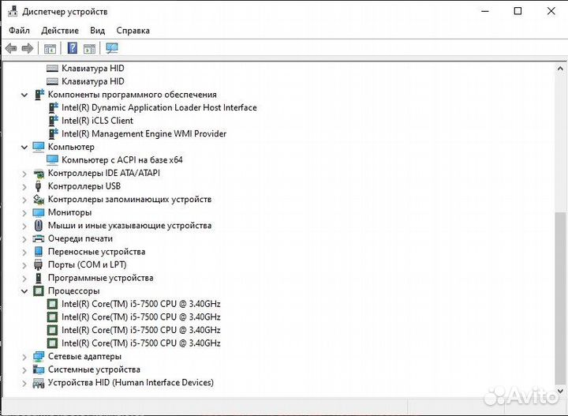
Task: Select Intel(R) Management Engine WMI Provider
Action: click(144, 134)
